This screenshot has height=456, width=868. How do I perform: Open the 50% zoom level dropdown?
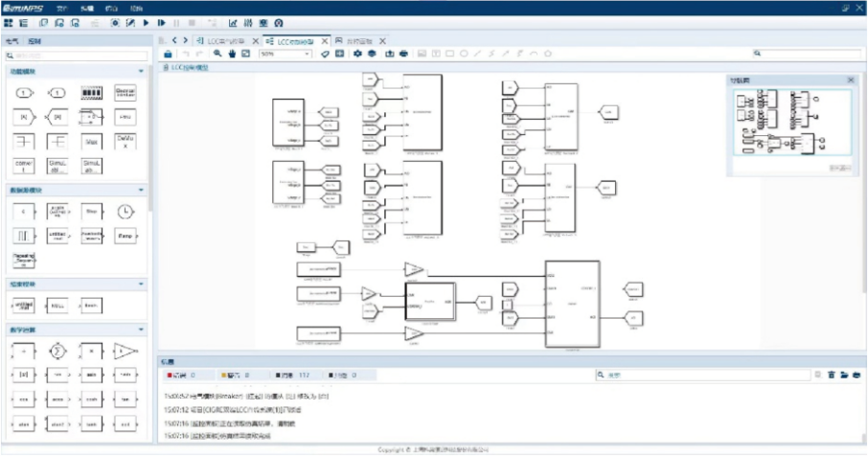(x=285, y=54)
